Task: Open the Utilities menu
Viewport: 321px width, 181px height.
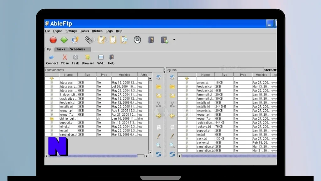Action: pyautogui.click(x=97, y=31)
